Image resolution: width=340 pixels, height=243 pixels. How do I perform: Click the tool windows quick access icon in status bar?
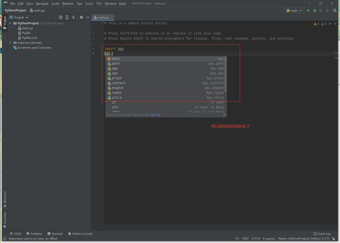pos(4,239)
